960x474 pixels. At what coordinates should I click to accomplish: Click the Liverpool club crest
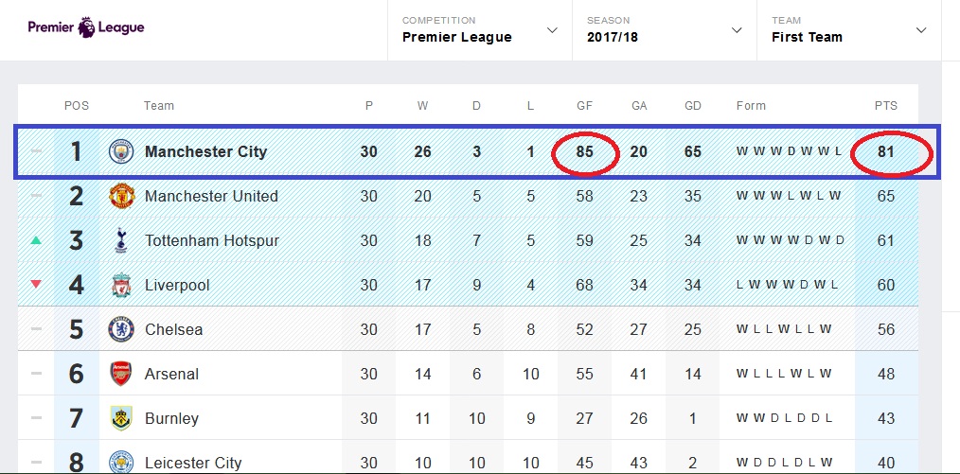click(x=120, y=285)
